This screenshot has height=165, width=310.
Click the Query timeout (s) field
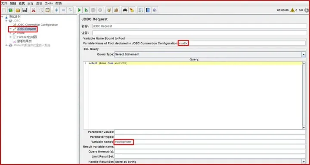click(x=210, y=152)
